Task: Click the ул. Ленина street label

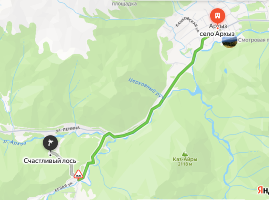Action: [x=68, y=129]
